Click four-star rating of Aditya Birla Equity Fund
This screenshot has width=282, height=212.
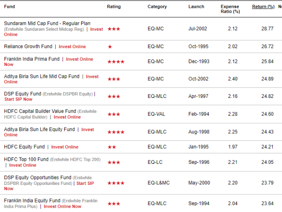[116, 132]
